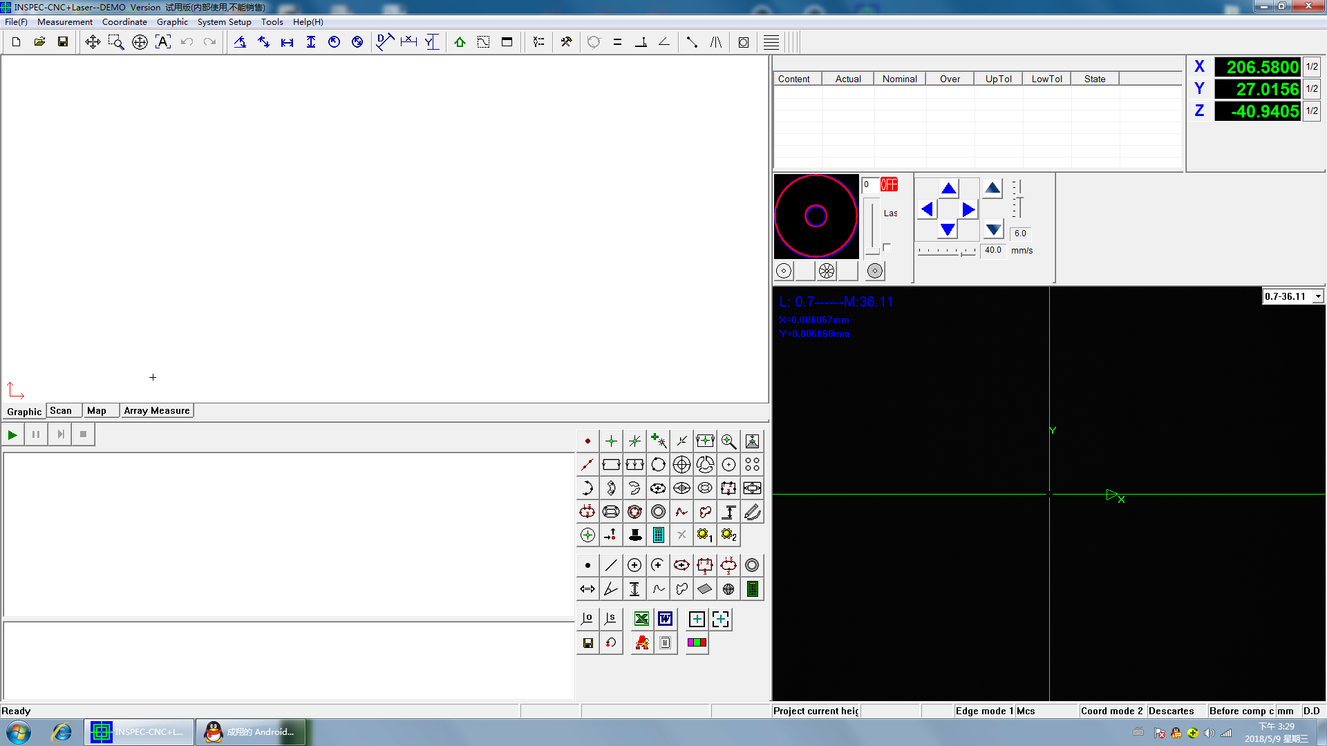Raise Z axis with dark up arrow
1327x746 pixels.
(x=993, y=188)
